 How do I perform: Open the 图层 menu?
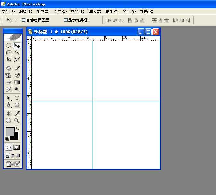[x=60, y=12]
